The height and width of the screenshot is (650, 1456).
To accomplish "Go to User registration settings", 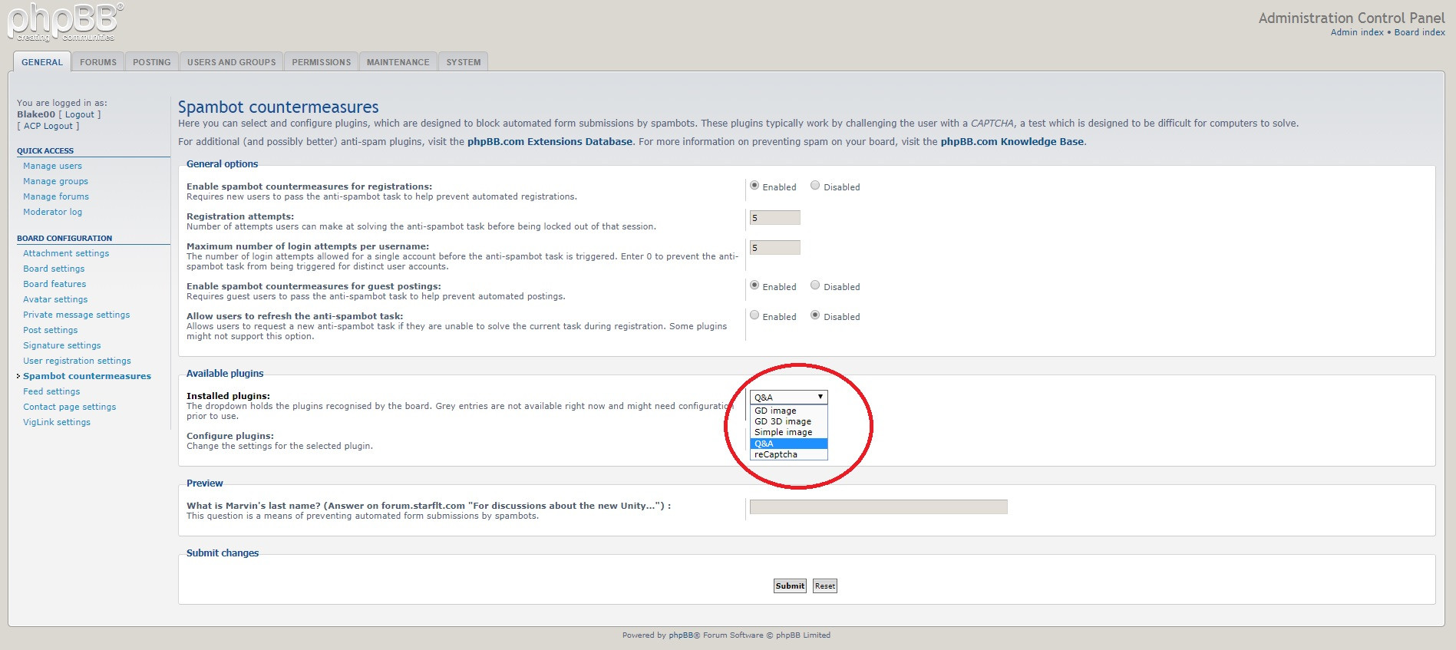I will (x=77, y=361).
